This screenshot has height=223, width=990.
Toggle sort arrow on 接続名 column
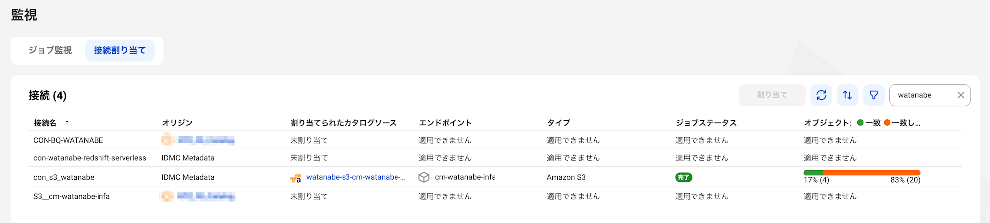click(67, 123)
